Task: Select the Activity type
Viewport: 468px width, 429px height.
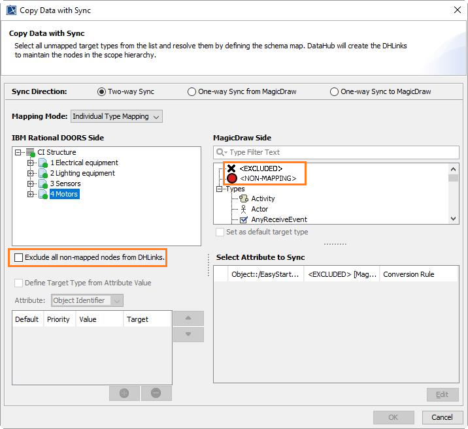Action: (263, 199)
